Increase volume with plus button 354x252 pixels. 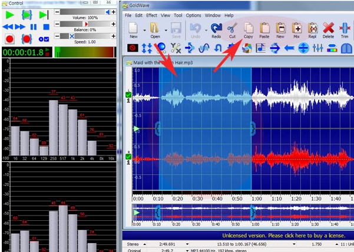113,12
